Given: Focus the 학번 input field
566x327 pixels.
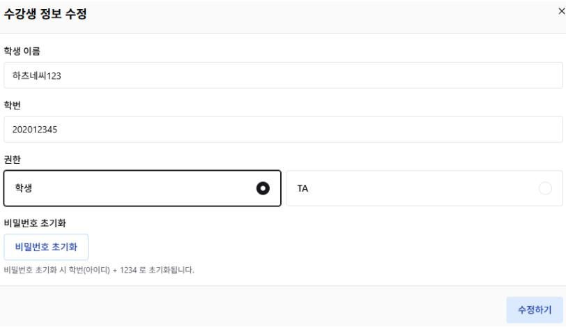Looking at the screenshot, I should click(282, 130).
